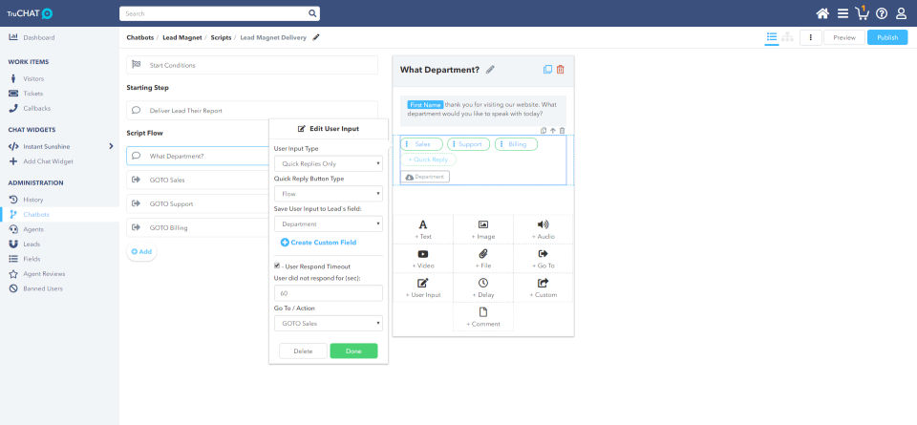
Task: Add a Text block
Action: (x=423, y=229)
